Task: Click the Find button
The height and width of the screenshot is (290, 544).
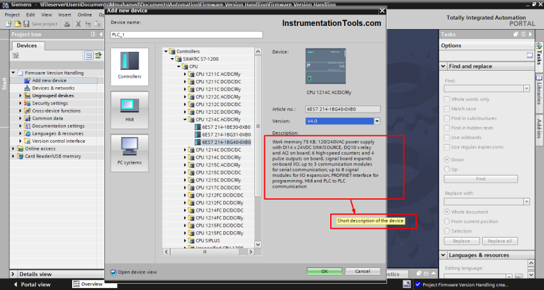Action: [x=481, y=179]
